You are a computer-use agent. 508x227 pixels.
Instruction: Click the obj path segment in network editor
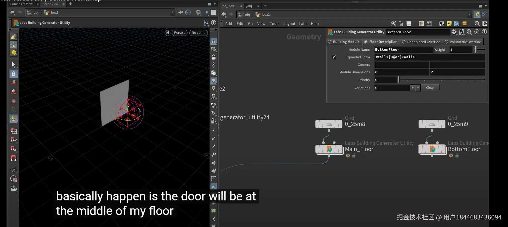click(244, 15)
